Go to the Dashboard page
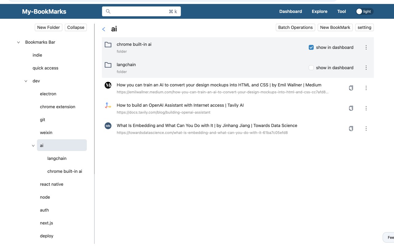 coord(291,11)
